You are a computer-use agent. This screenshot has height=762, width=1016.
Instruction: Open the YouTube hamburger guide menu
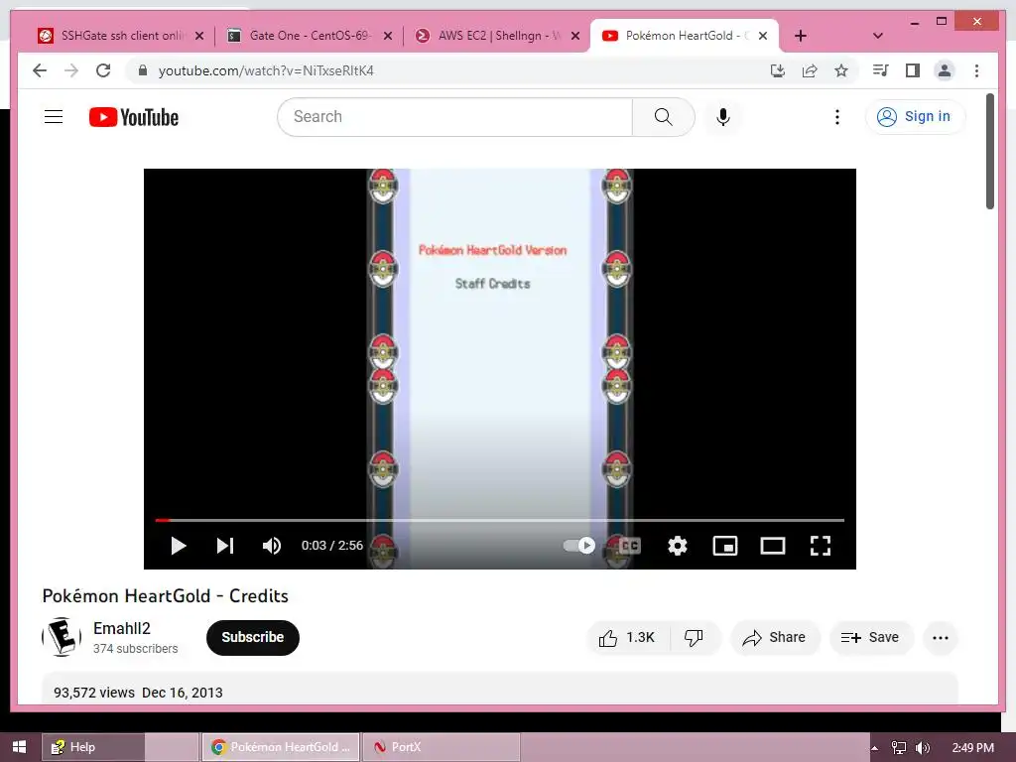(x=54, y=117)
